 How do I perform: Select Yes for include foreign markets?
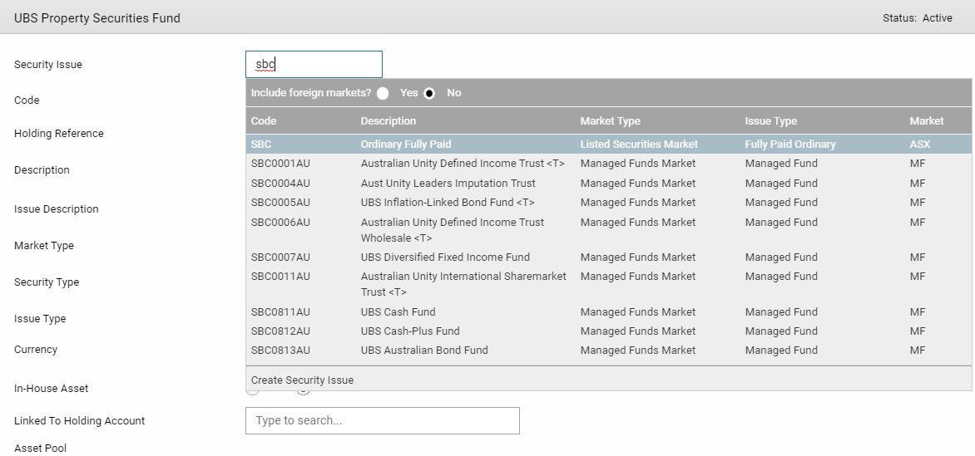point(383,93)
